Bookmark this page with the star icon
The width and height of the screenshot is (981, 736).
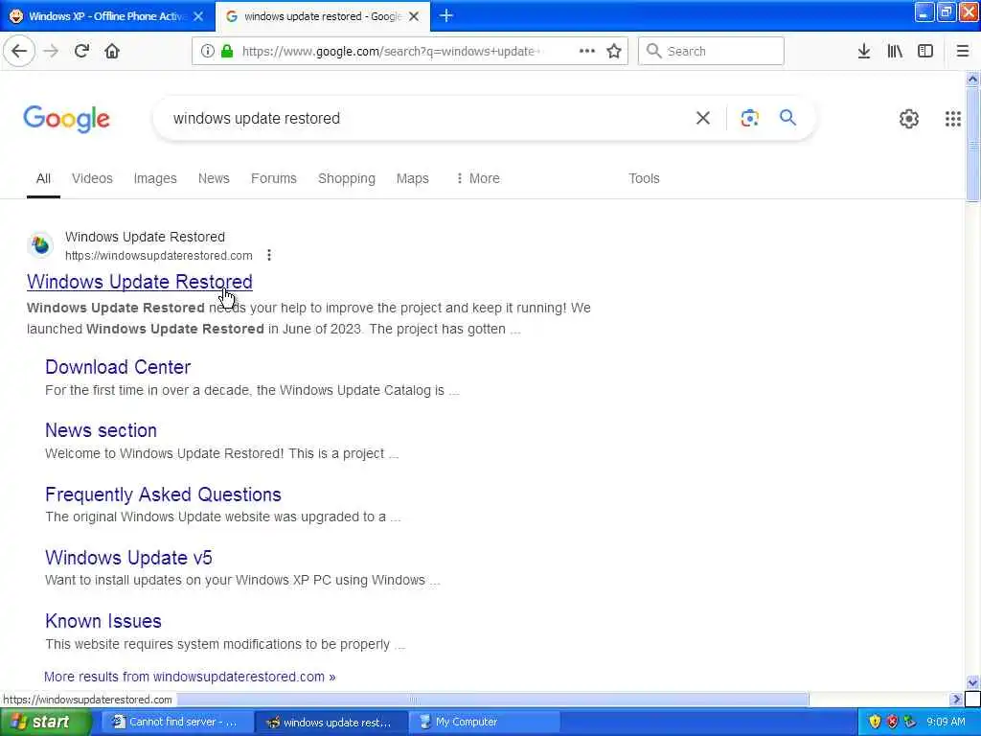click(614, 52)
